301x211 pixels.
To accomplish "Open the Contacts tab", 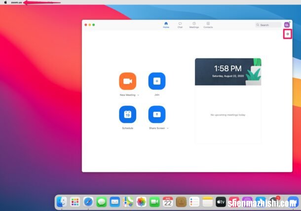I will pos(208,25).
